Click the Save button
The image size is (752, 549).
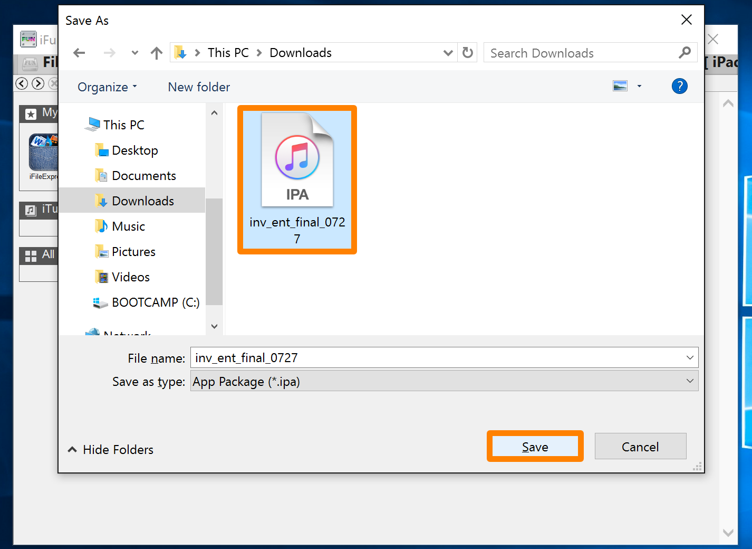pos(535,447)
